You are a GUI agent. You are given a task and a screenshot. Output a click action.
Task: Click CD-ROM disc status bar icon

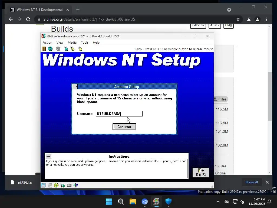[x=56, y=185]
